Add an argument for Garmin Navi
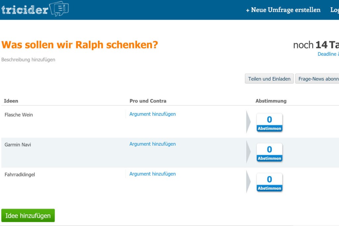339x226 pixels. point(152,144)
